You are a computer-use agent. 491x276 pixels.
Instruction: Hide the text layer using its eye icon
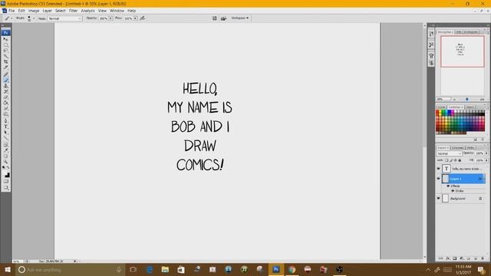click(x=438, y=169)
